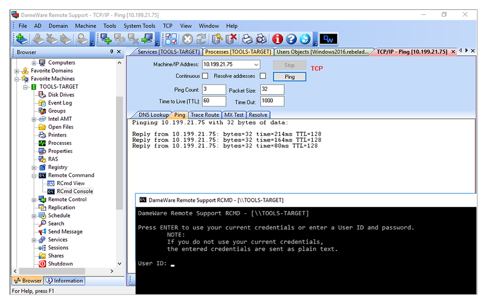This screenshot has height=304, width=487.
Task: Close the TCP/IP - Ping tab
Action: click(453, 52)
